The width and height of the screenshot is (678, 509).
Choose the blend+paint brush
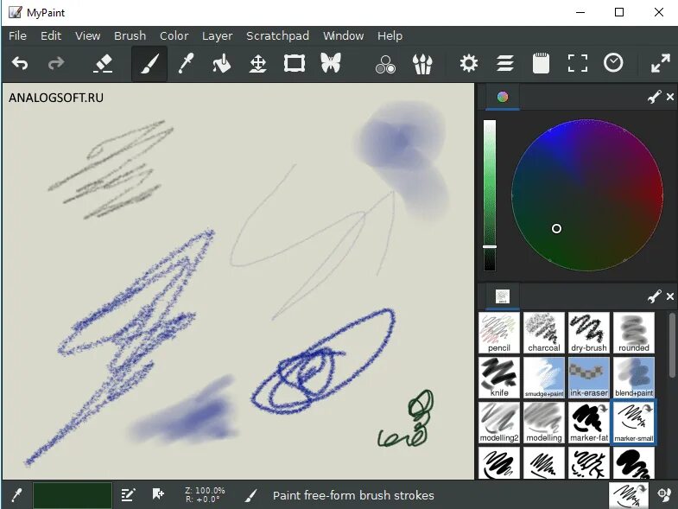(634, 378)
